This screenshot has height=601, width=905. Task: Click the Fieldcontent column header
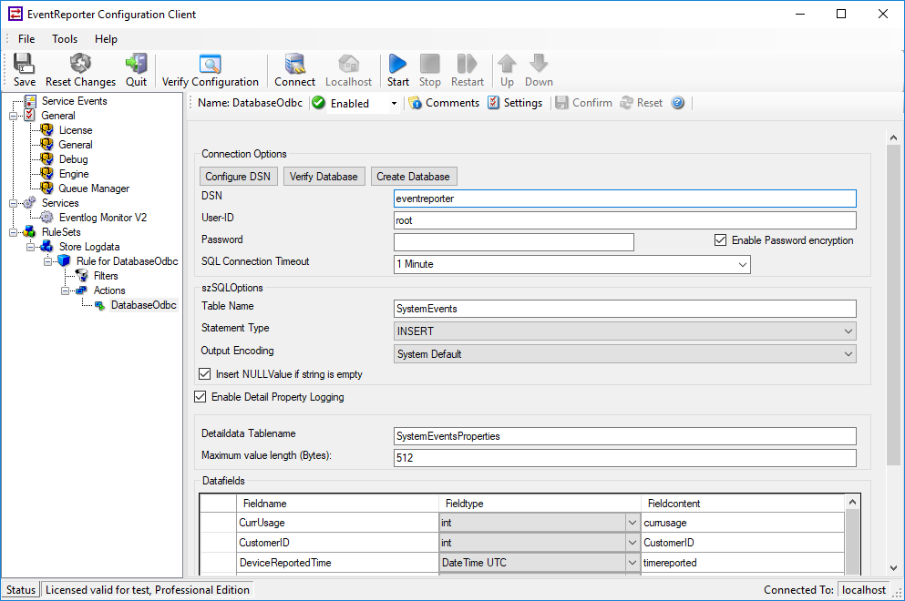[x=743, y=504]
